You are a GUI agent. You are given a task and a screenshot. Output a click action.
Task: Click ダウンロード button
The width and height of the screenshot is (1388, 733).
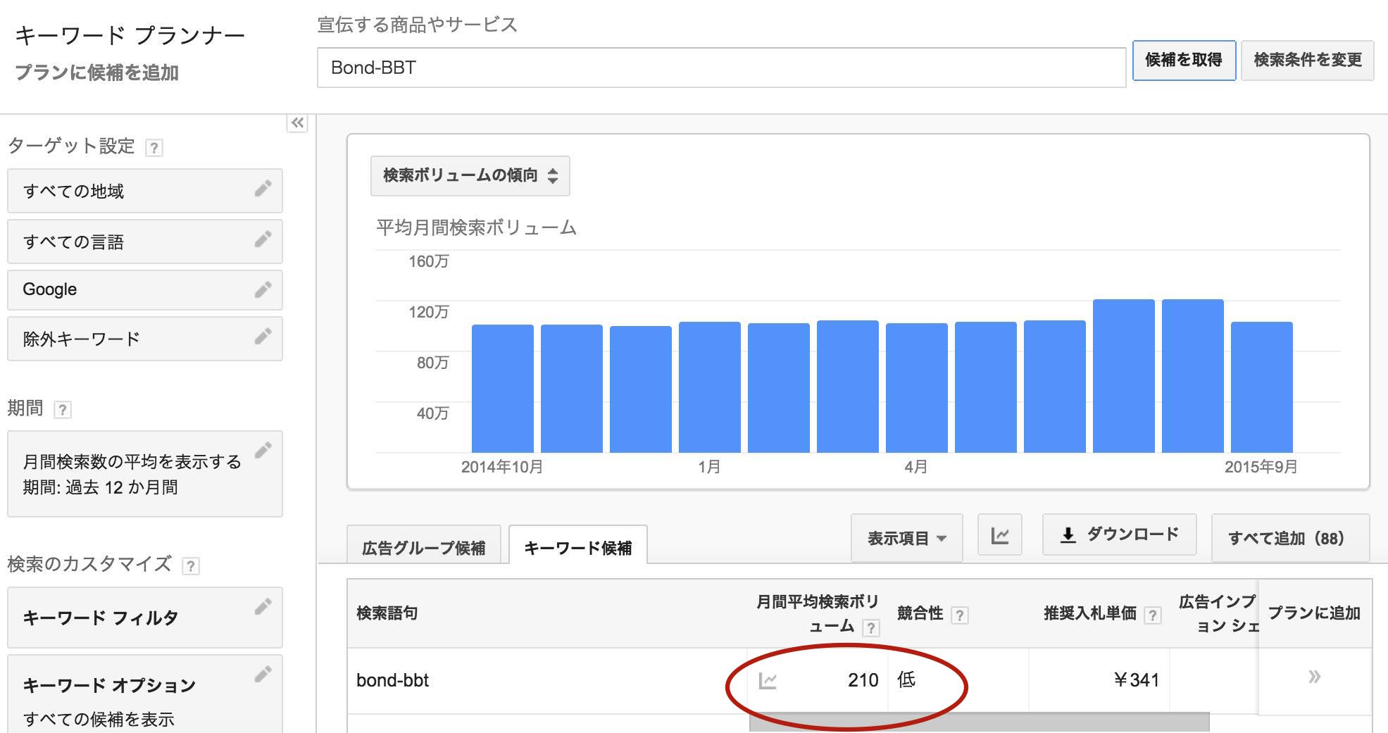[1119, 534]
